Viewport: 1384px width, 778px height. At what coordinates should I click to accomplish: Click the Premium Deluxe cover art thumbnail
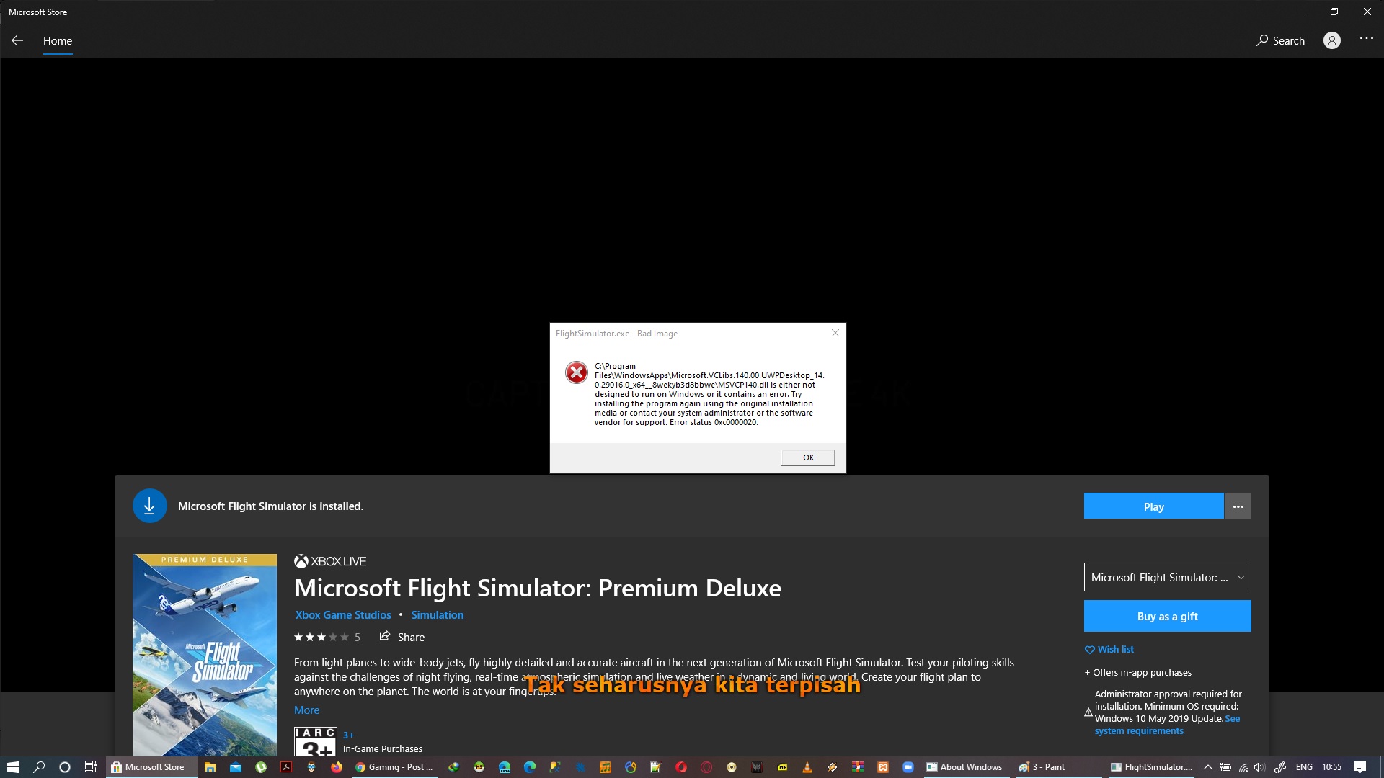pos(205,655)
